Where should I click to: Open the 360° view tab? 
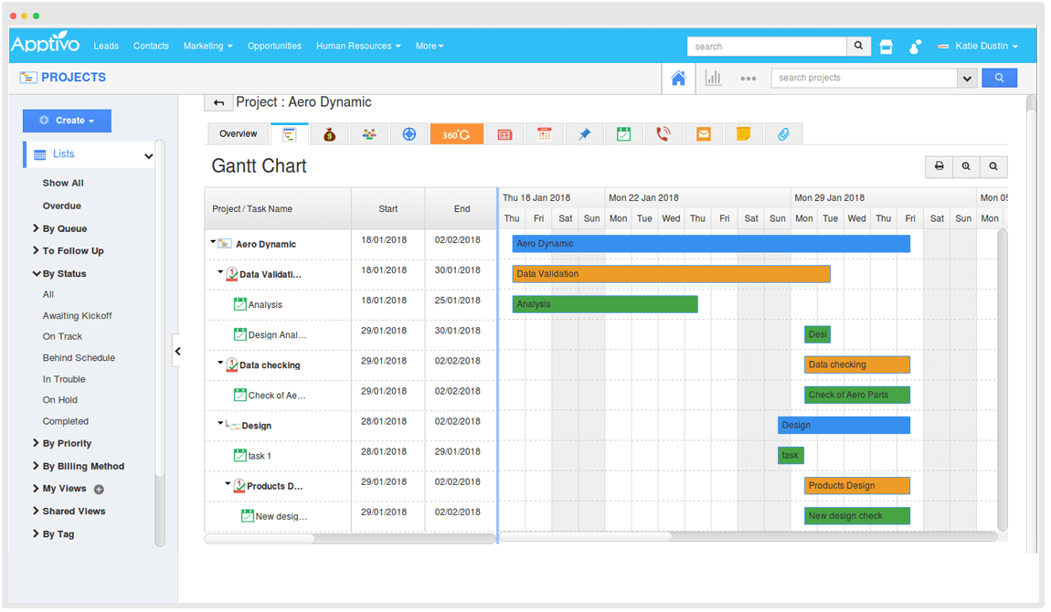pos(456,134)
